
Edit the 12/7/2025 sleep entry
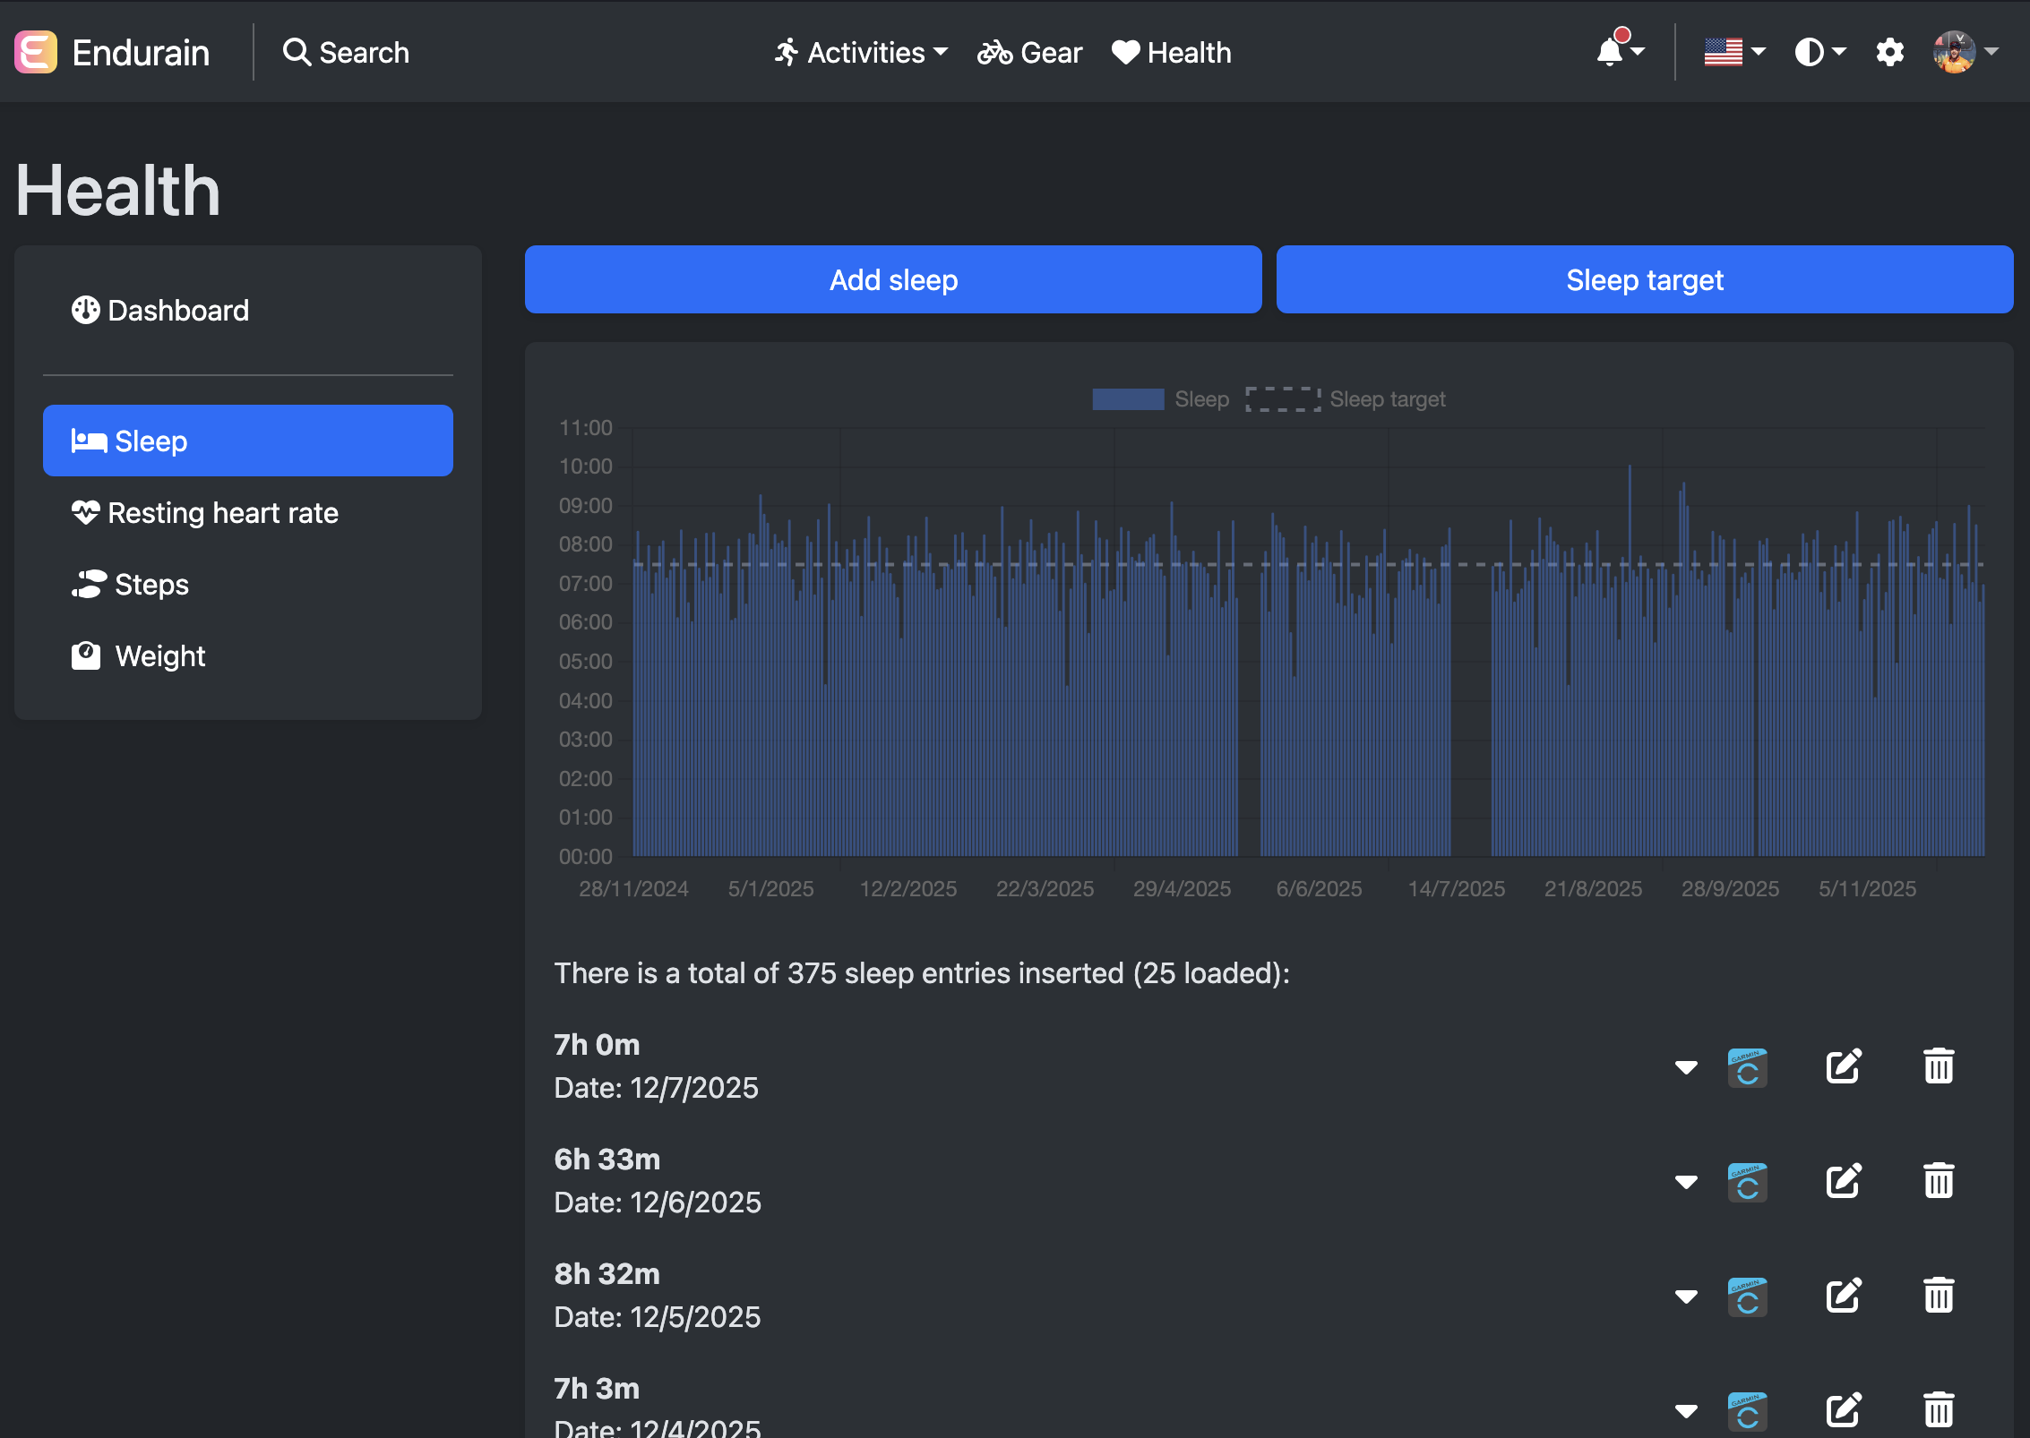(x=1844, y=1066)
